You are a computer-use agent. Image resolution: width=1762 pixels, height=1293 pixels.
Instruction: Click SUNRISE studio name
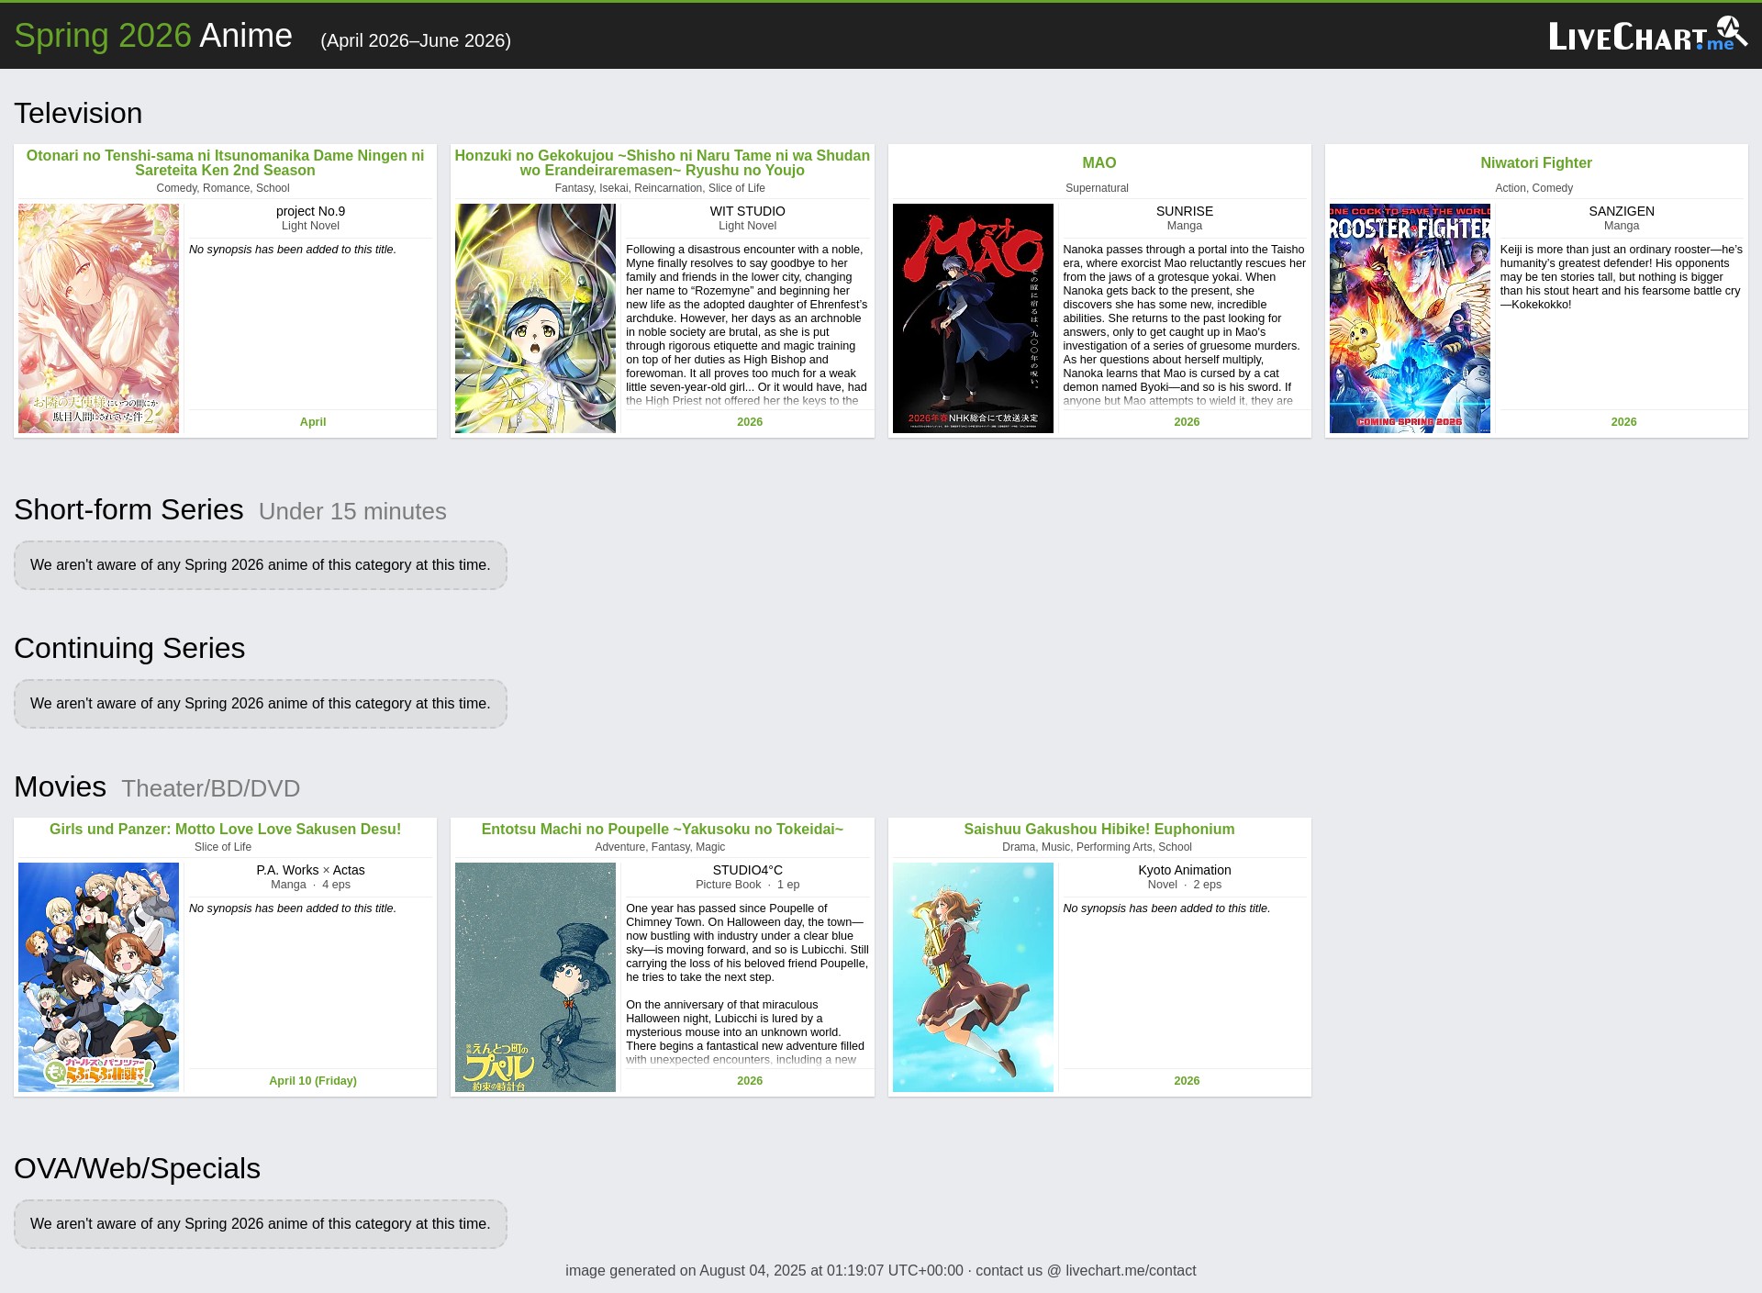pos(1184,211)
